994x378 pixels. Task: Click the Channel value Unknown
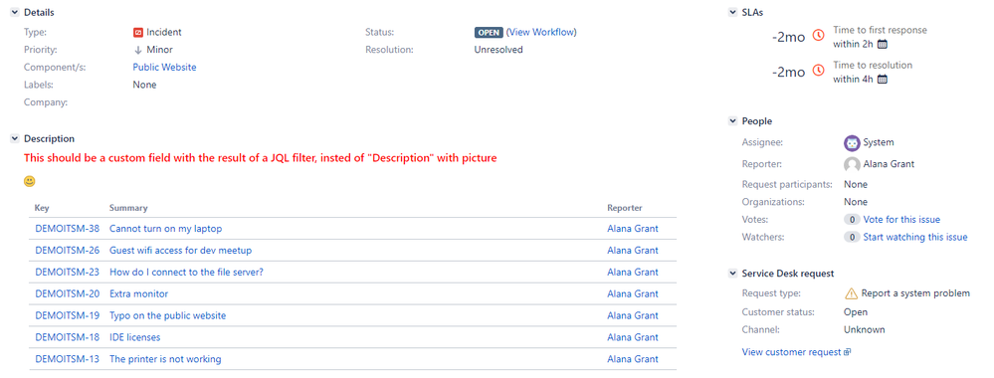click(x=864, y=330)
